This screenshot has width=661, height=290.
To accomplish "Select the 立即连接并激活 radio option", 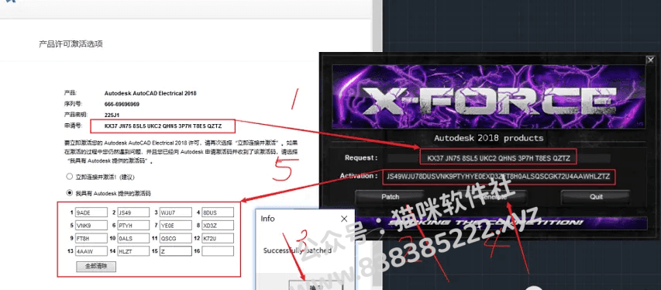I will 69,177.
